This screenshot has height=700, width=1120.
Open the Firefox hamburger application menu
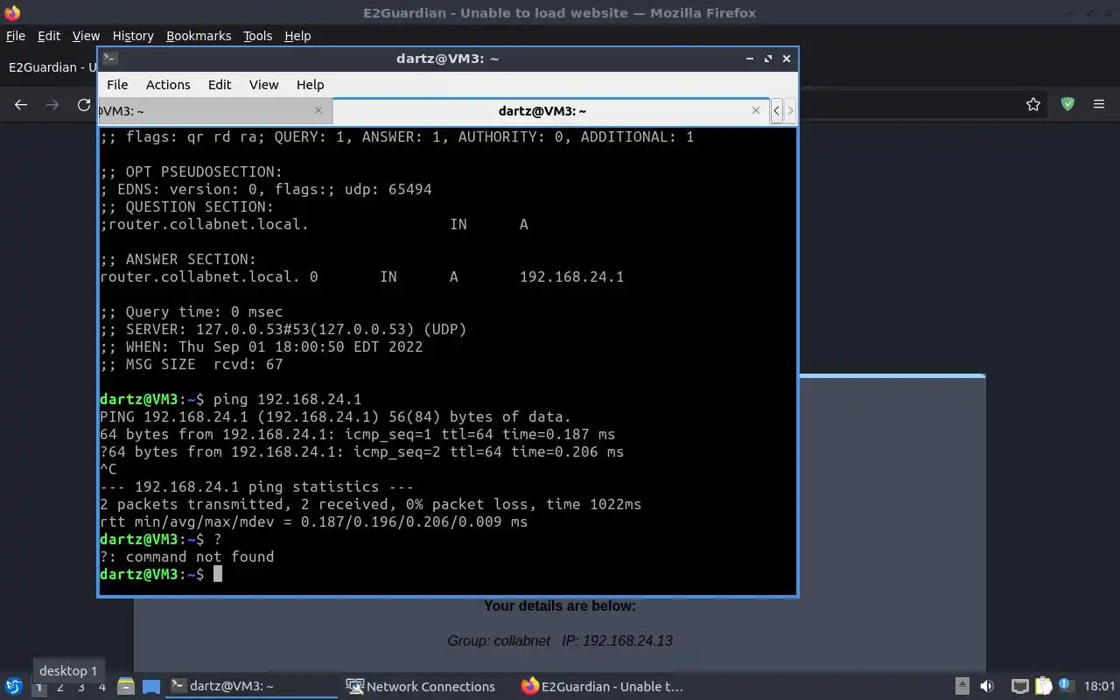pyautogui.click(x=1099, y=104)
